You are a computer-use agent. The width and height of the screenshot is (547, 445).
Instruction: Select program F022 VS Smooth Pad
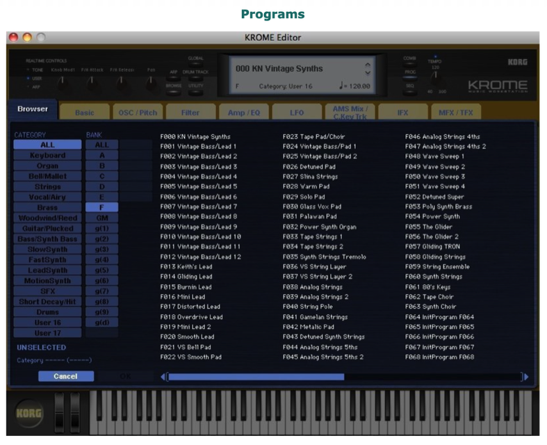(x=191, y=357)
